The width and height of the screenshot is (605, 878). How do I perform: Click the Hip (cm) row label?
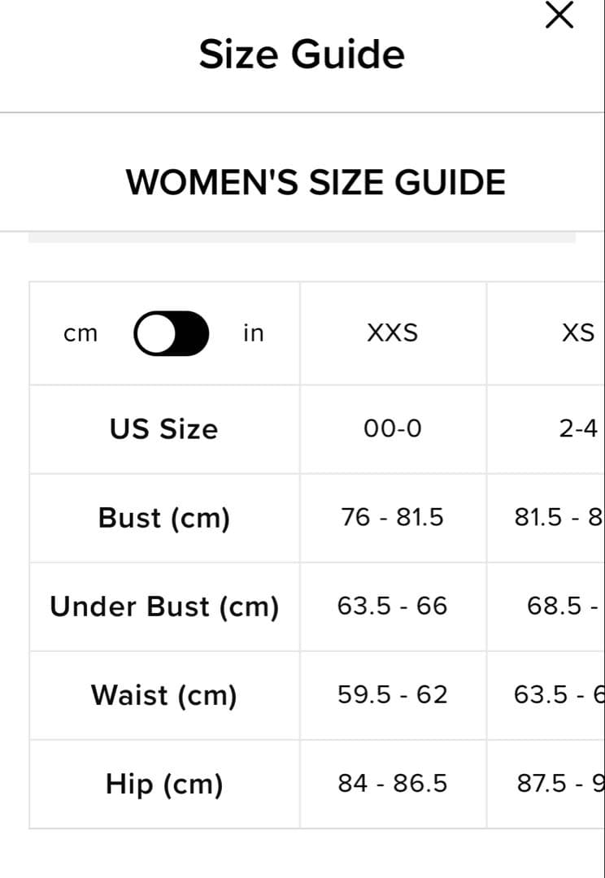click(164, 784)
